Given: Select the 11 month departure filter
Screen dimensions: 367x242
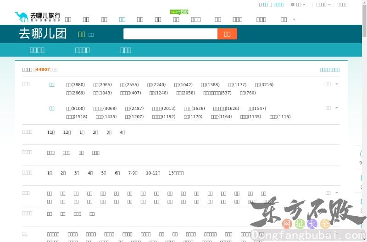Looking at the screenshot, I should (51, 132).
